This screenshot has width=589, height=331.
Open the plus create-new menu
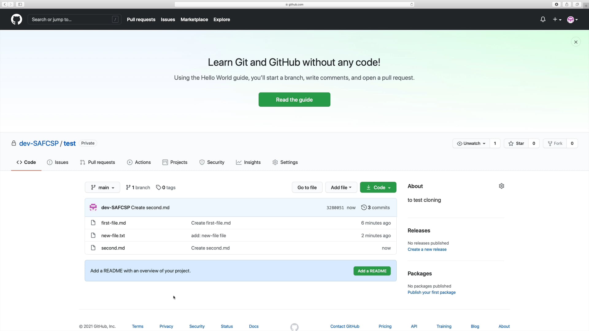pyautogui.click(x=557, y=19)
